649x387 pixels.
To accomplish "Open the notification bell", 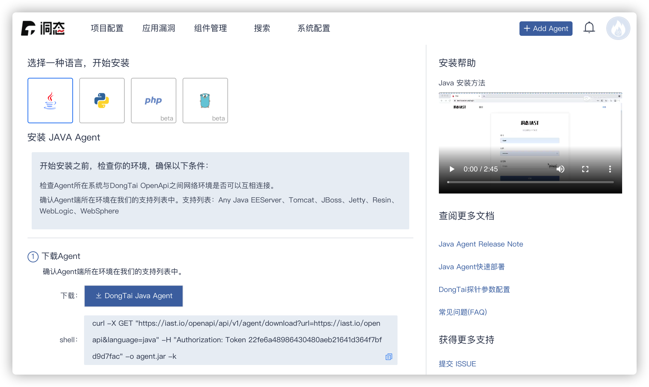I will (589, 28).
